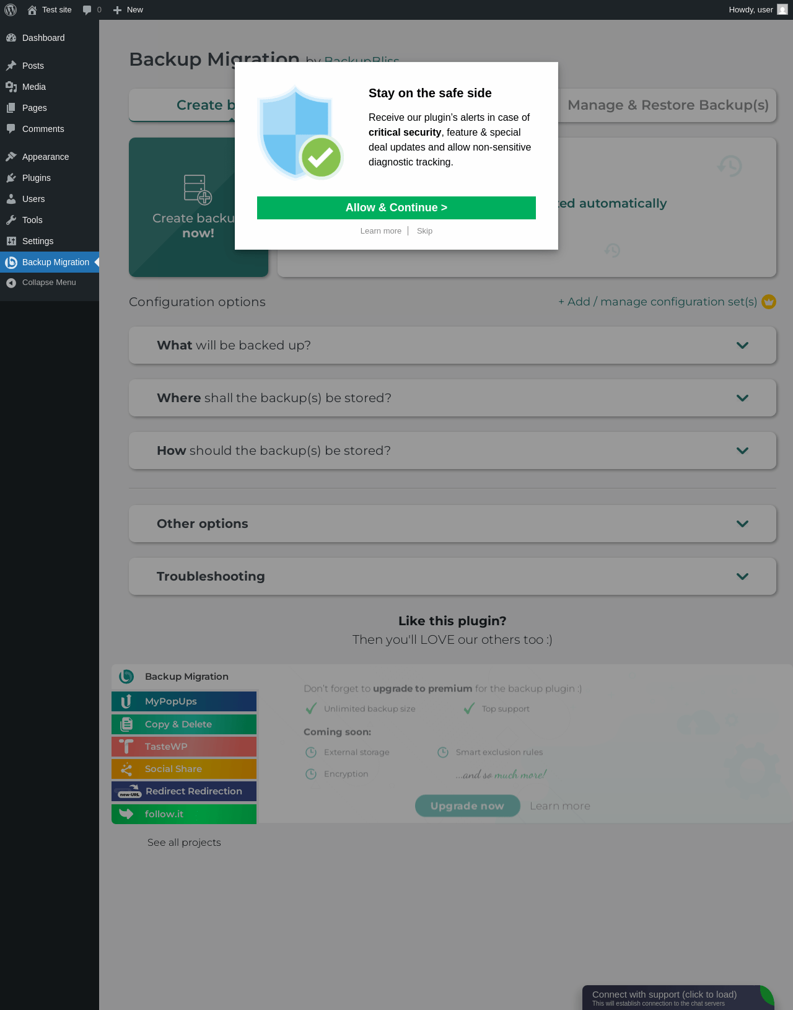Select Redirect Redirection plugin banner
Screen dimensions: 793x1010
pos(184,791)
